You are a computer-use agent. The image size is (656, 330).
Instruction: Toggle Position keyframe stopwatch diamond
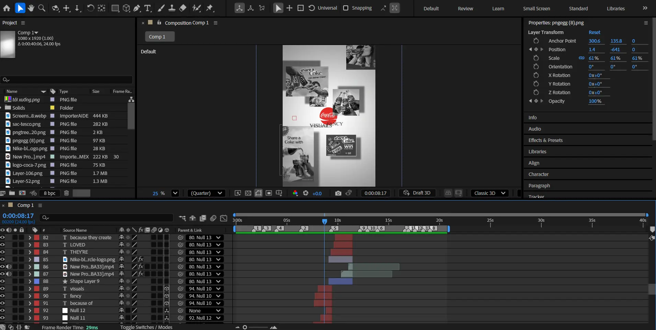(x=536, y=49)
